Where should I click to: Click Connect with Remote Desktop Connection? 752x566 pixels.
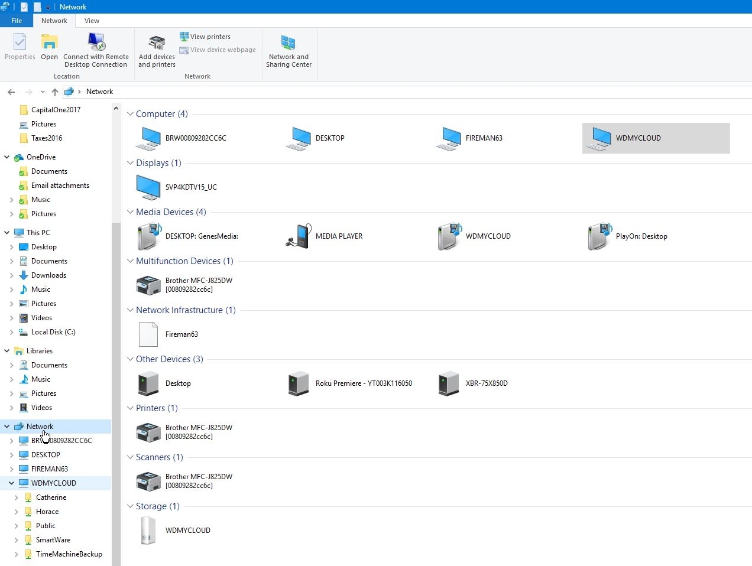[96, 50]
